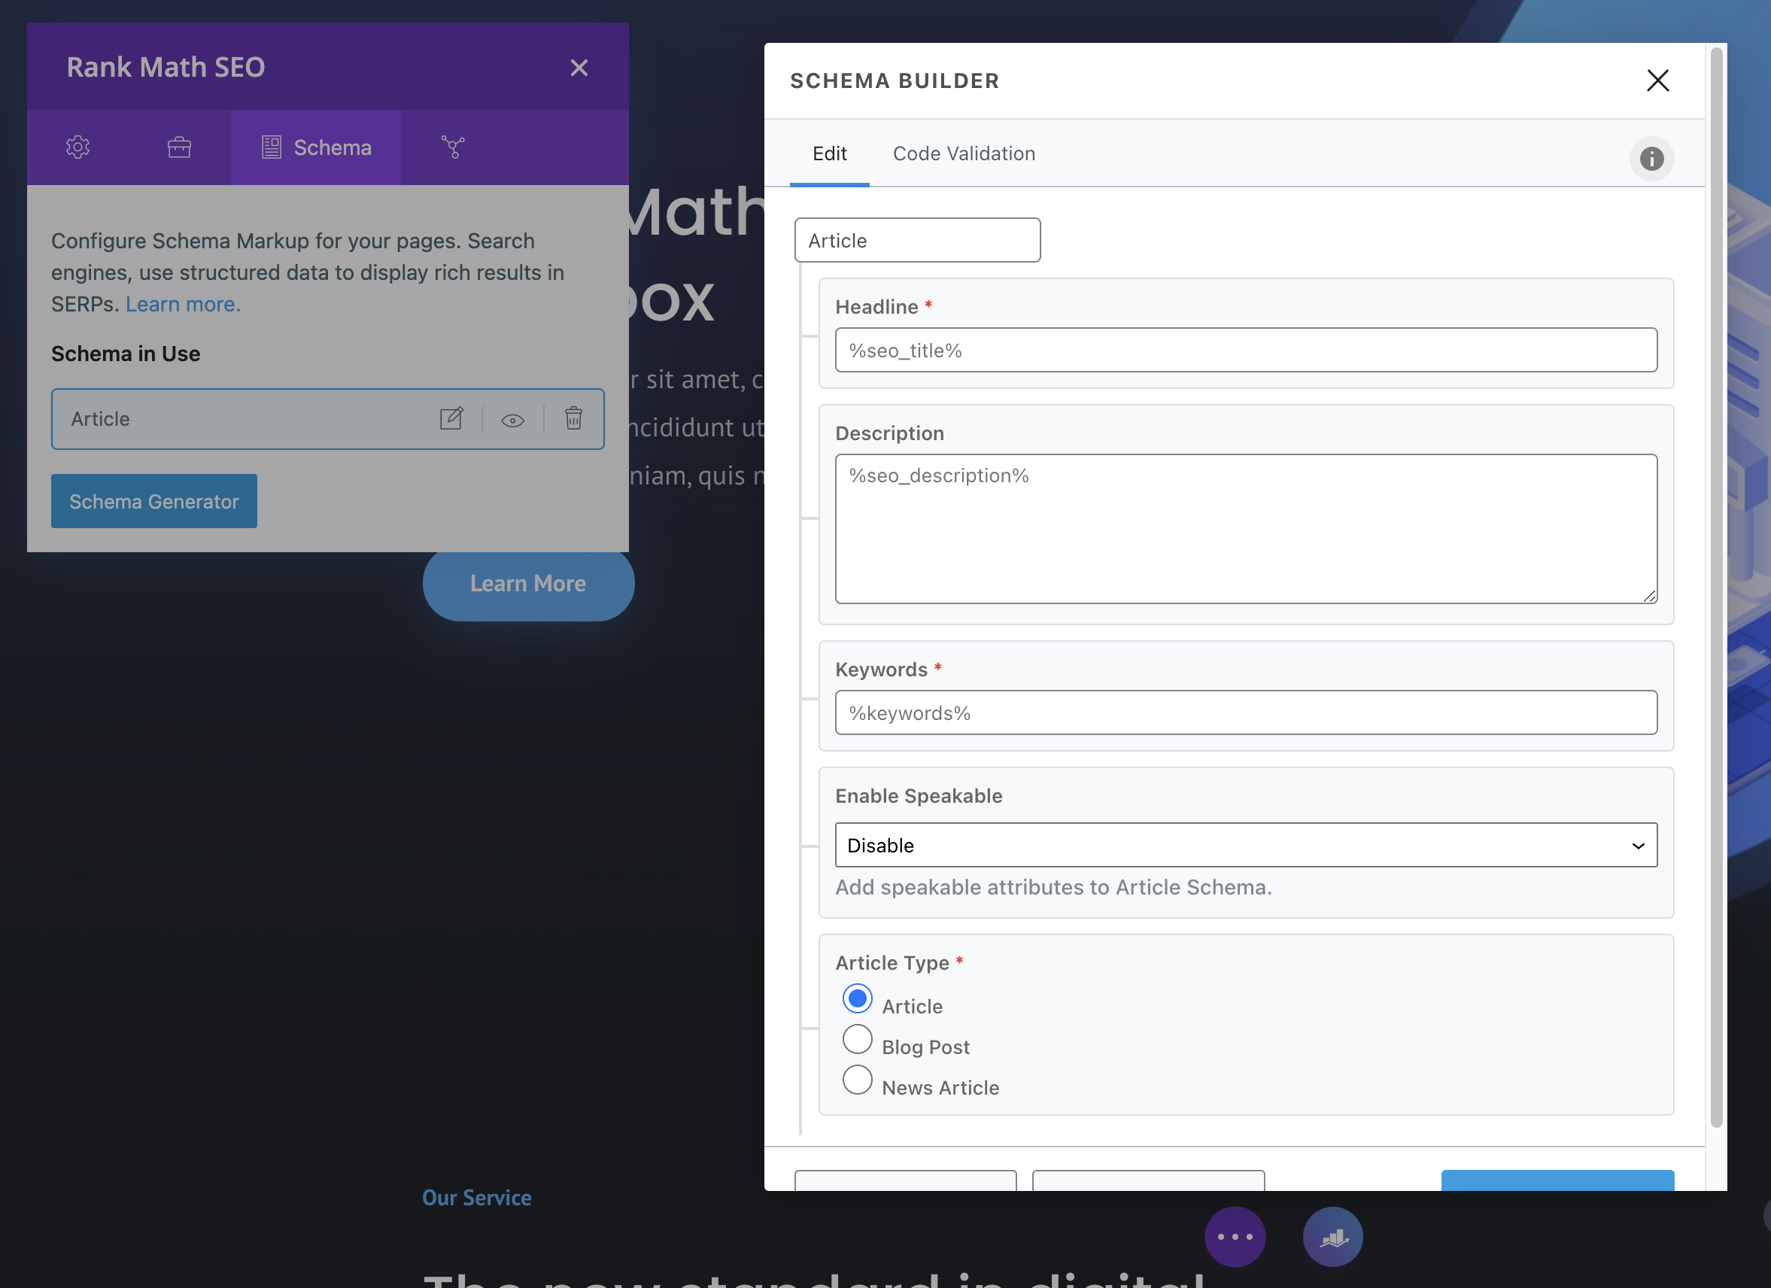
Task: Click the Article schema name field
Action: [918, 240]
